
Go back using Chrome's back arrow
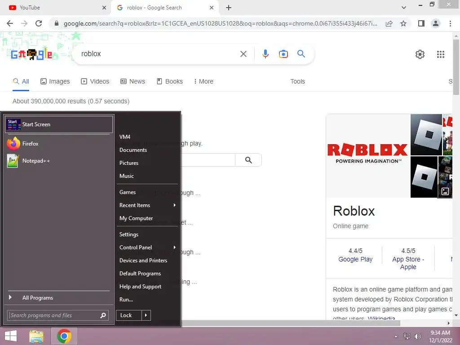(10, 23)
